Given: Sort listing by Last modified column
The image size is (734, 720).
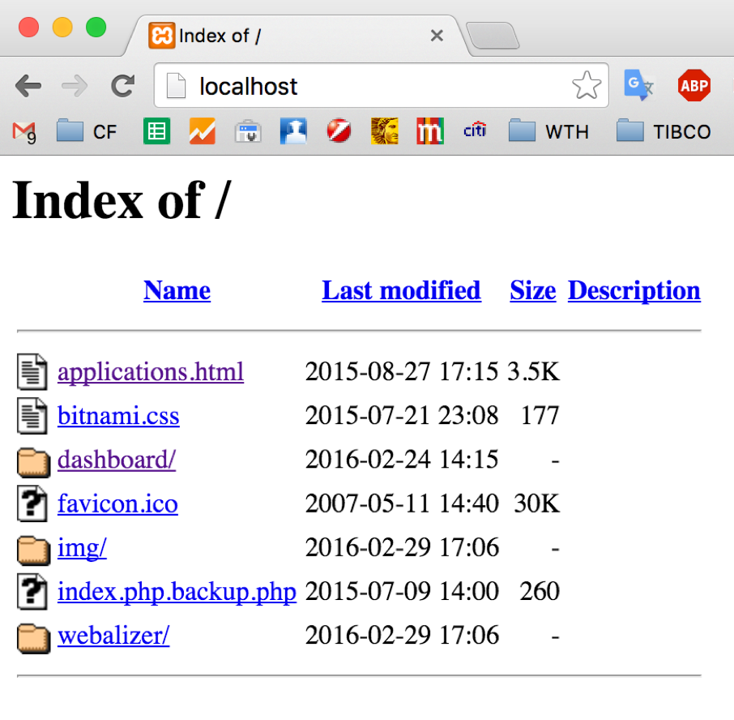Looking at the screenshot, I should click(401, 290).
